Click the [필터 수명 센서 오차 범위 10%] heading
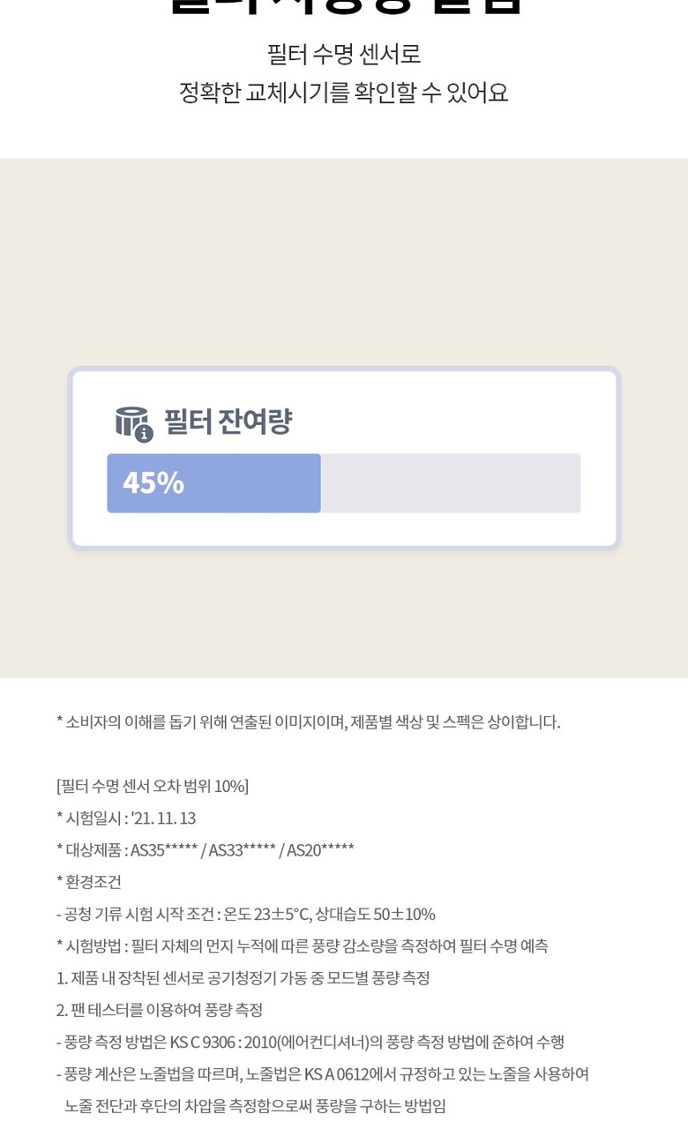The width and height of the screenshot is (688, 1129). coord(153,786)
